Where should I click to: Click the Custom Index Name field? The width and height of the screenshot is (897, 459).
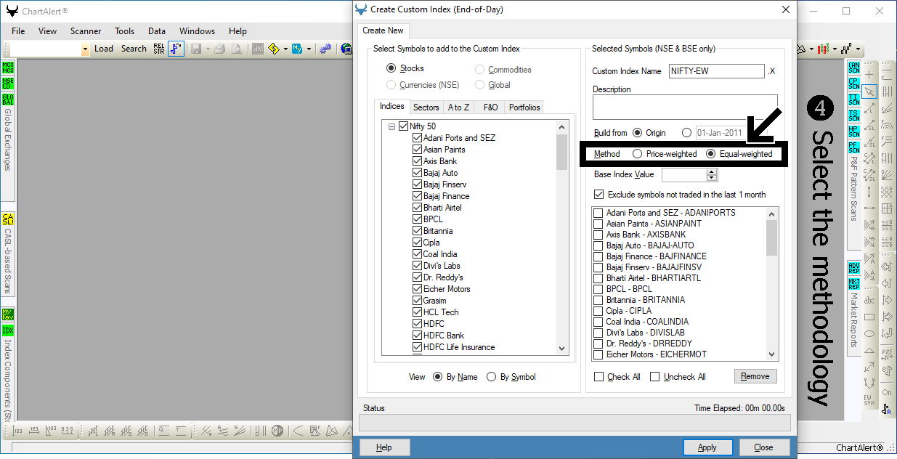pos(716,71)
